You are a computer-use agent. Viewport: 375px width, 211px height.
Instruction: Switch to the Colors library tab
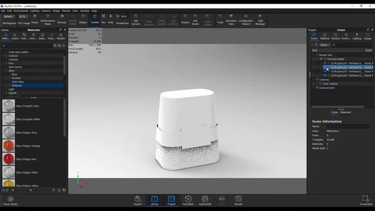pos(15,36)
